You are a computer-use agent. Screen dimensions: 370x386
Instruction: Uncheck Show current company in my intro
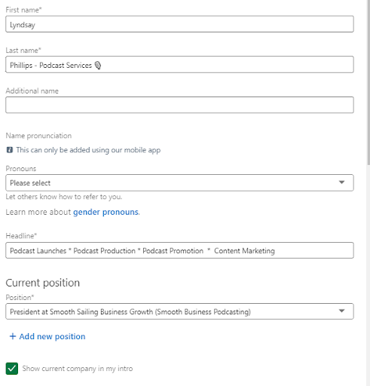12,369
